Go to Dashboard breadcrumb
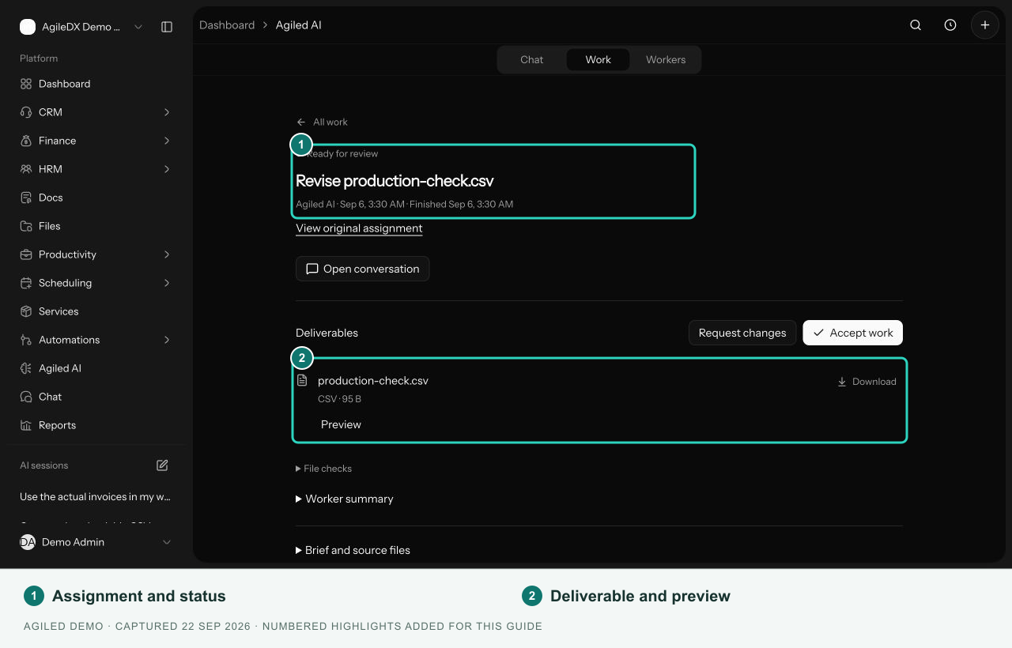 coord(227,25)
